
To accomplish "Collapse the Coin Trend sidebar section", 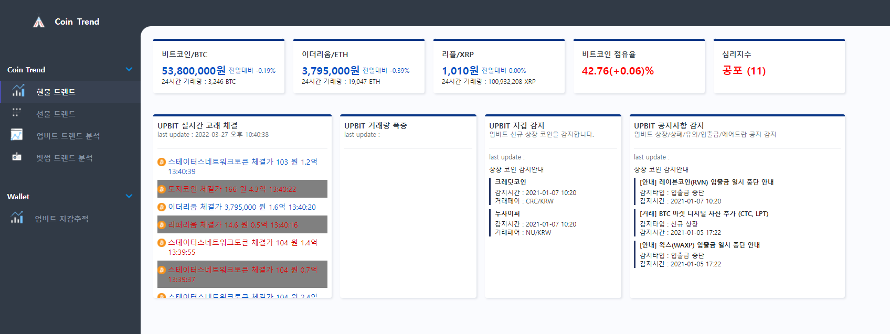I will [x=129, y=69].
